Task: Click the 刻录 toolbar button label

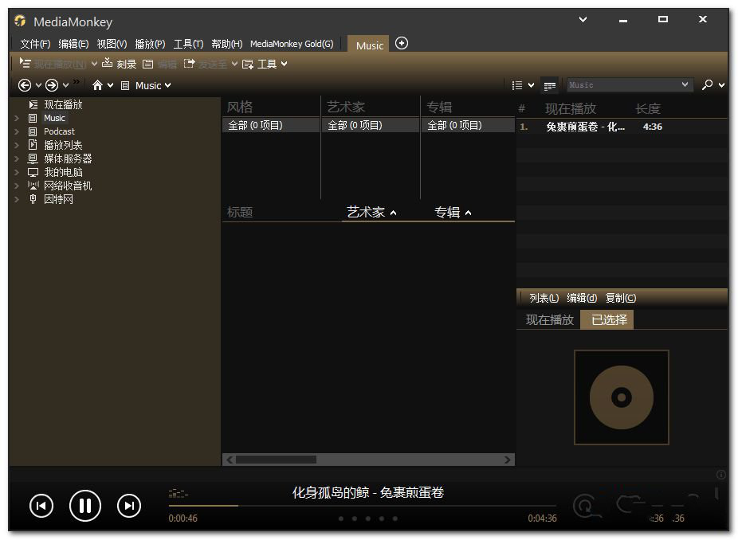Action: [127, 64]
